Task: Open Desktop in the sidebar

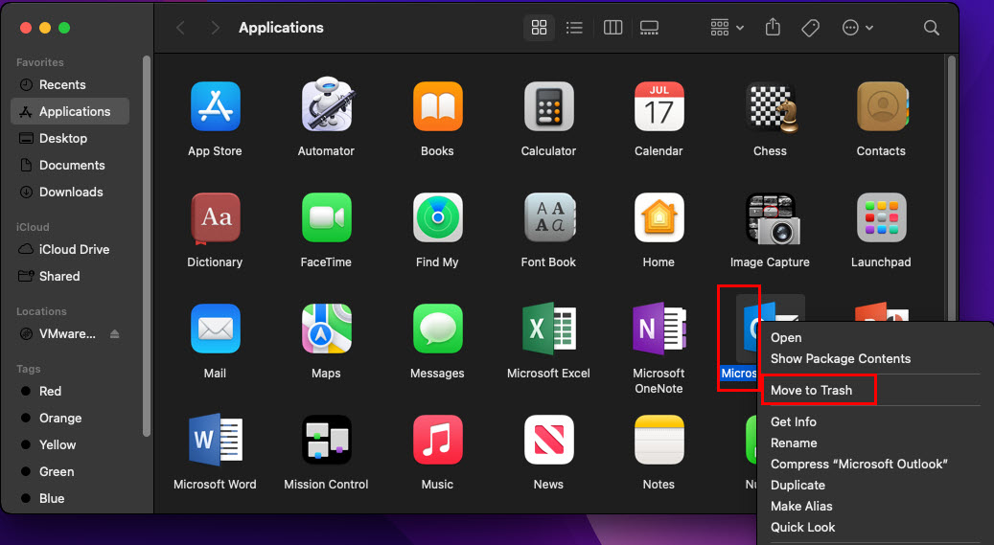Action: 70,138
